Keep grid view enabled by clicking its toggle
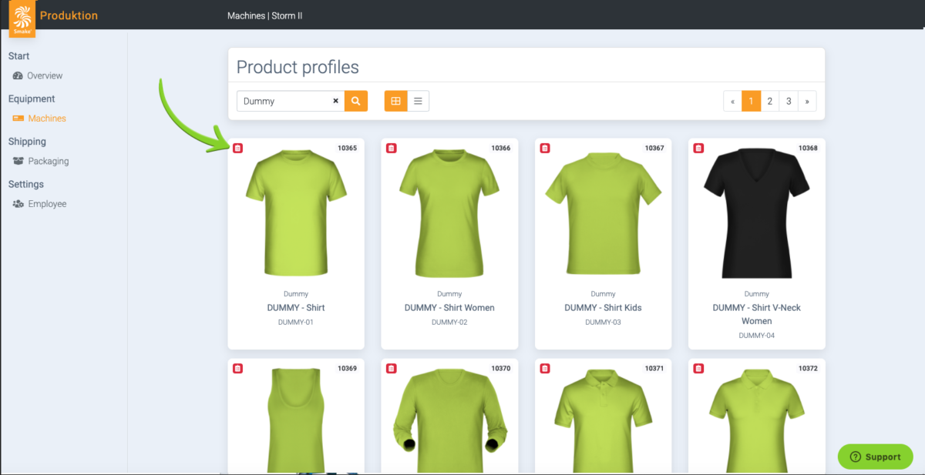 [x=395, y=100]
